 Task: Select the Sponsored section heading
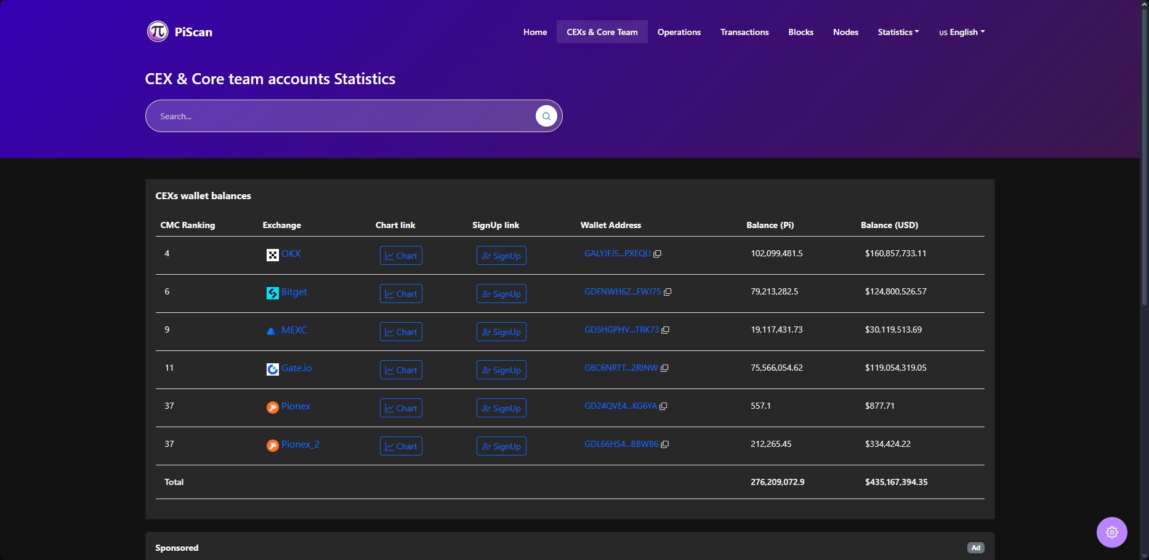pos(177,548)
